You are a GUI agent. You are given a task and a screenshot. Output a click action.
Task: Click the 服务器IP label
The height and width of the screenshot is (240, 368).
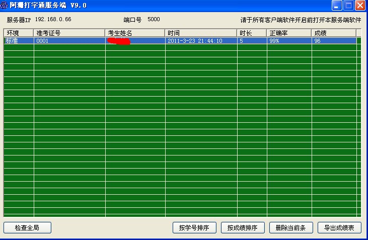click(19, 20)
